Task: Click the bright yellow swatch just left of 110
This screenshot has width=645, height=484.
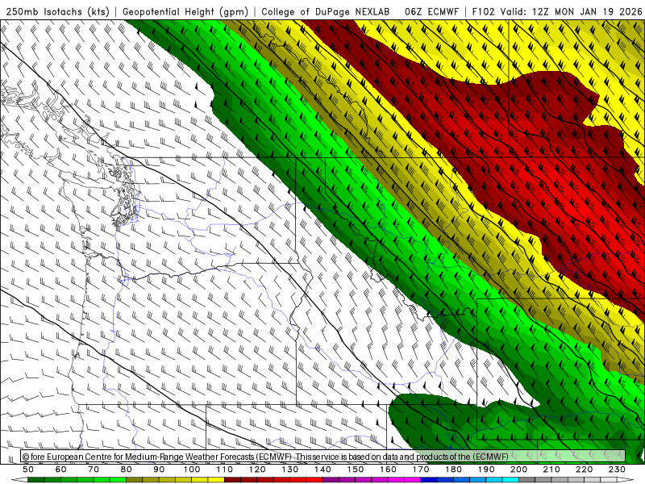Action: 216,480
